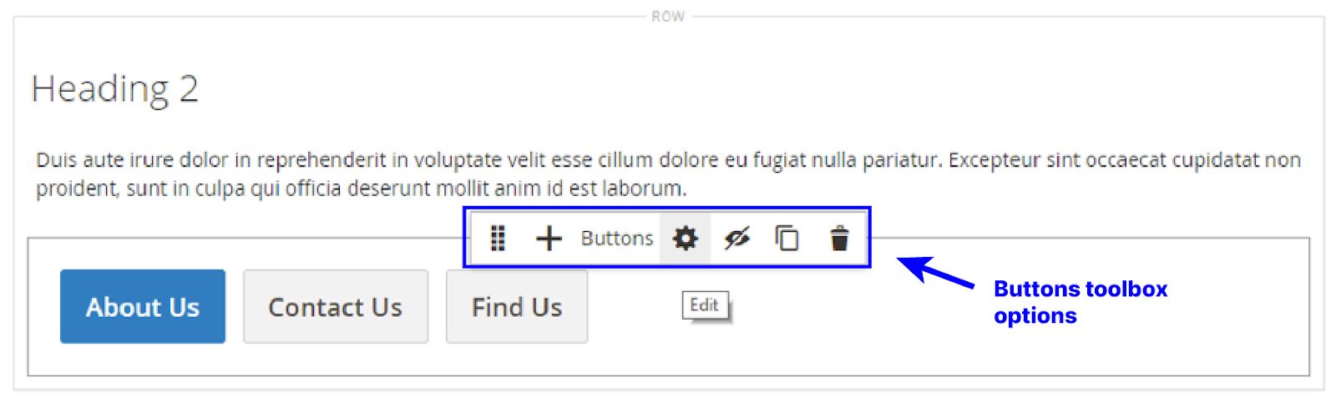Click the About Us button

(143, 306)
